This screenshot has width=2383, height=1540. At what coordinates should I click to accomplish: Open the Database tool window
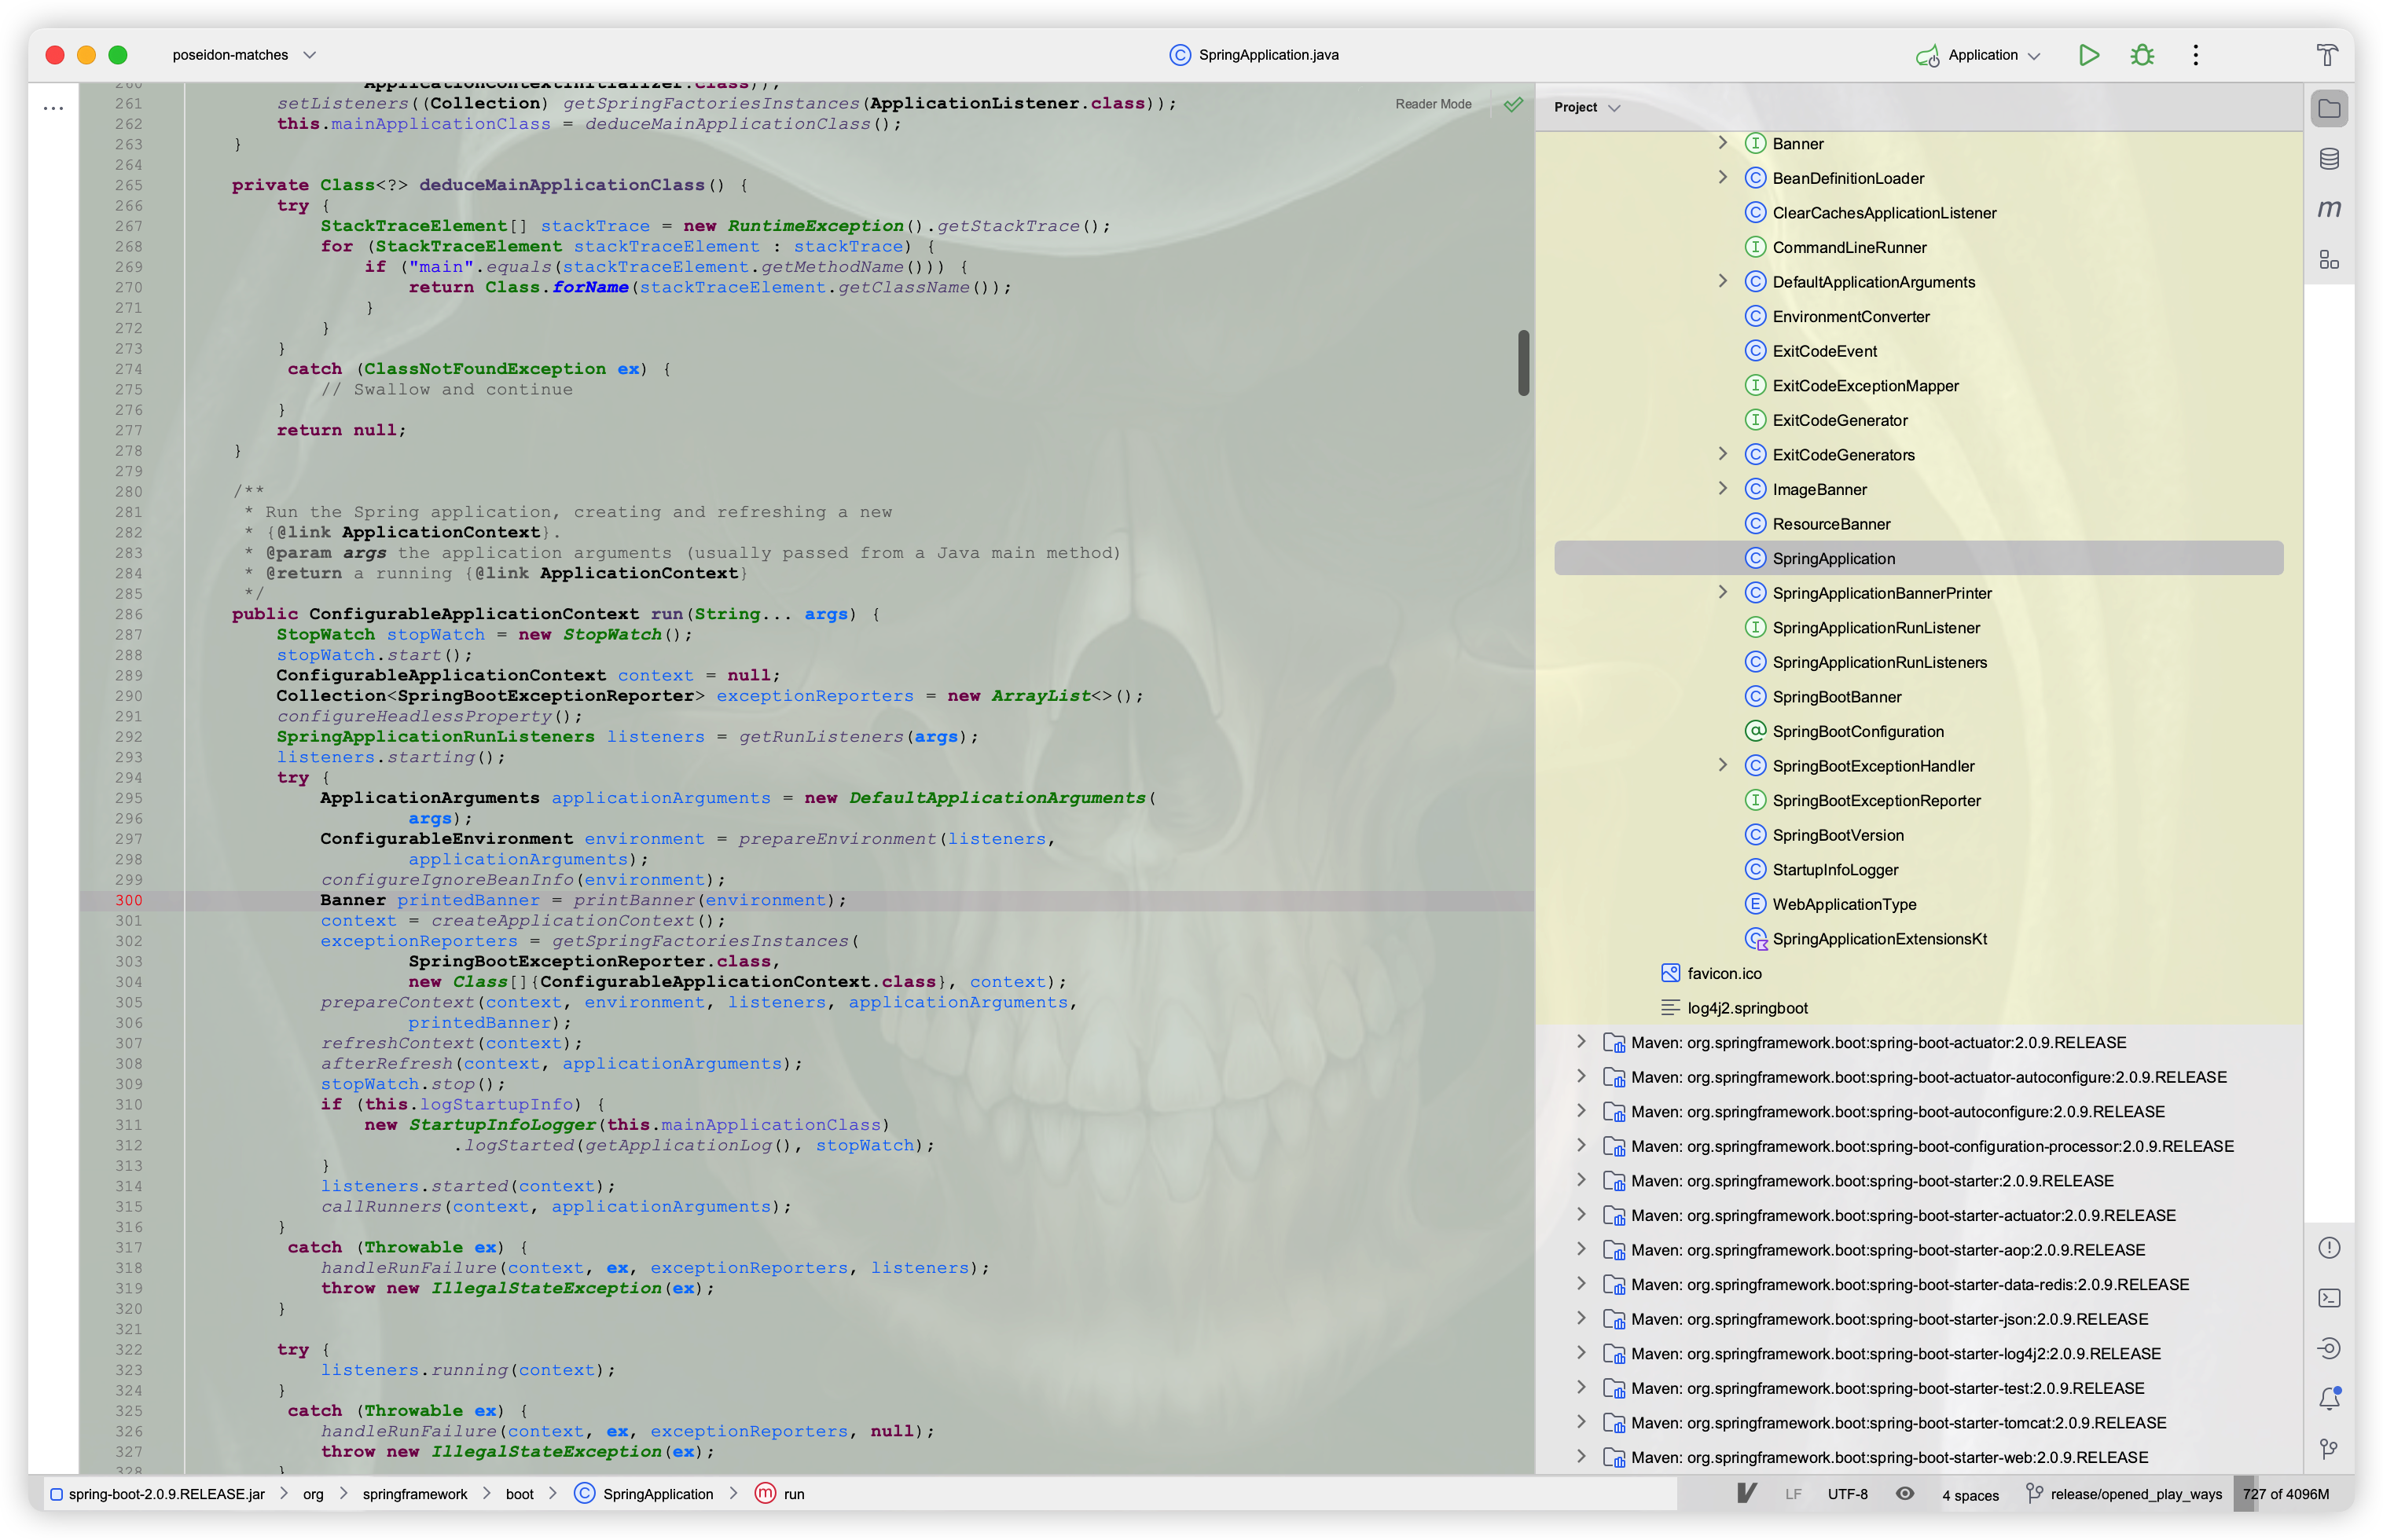click(x=2329, y=159)
